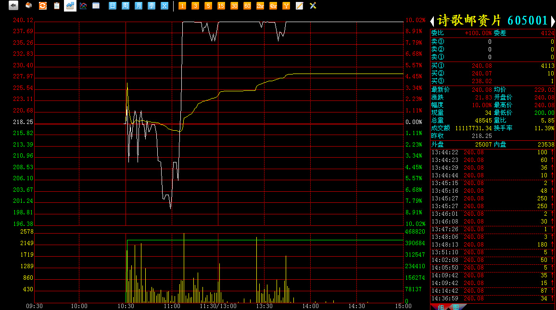
Task: Switch to the 细 detail tab
Action: click(x=441, y=307)
